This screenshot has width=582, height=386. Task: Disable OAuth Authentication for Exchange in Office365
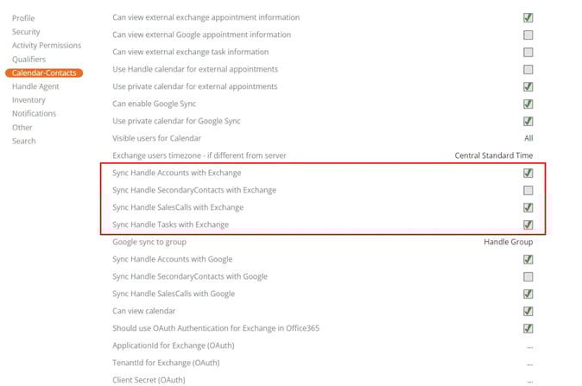[x=528, y=328]
